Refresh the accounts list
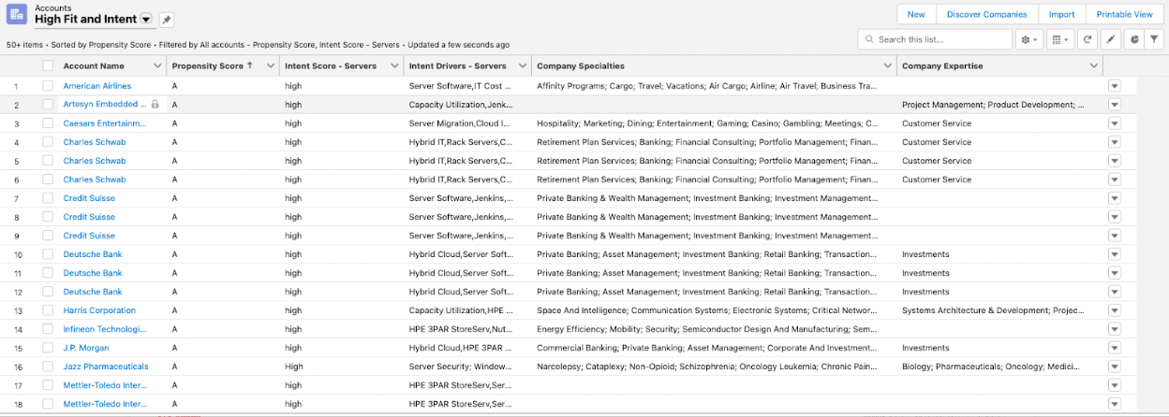This screenshot has height=417, width=1169. pyautogui.click(x=1088, y=39)
